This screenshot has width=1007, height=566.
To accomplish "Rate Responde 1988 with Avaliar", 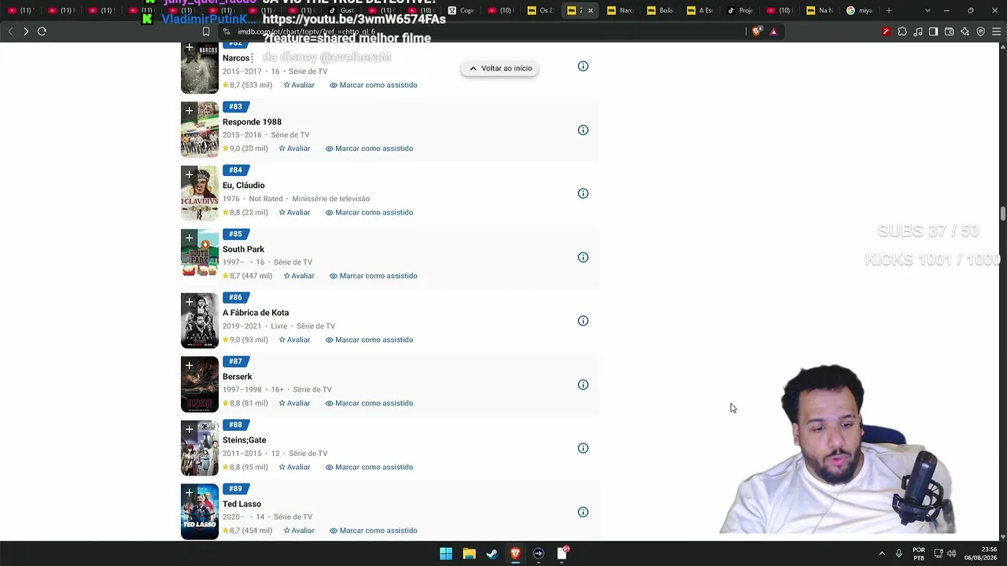I will [x=294, y=149].
